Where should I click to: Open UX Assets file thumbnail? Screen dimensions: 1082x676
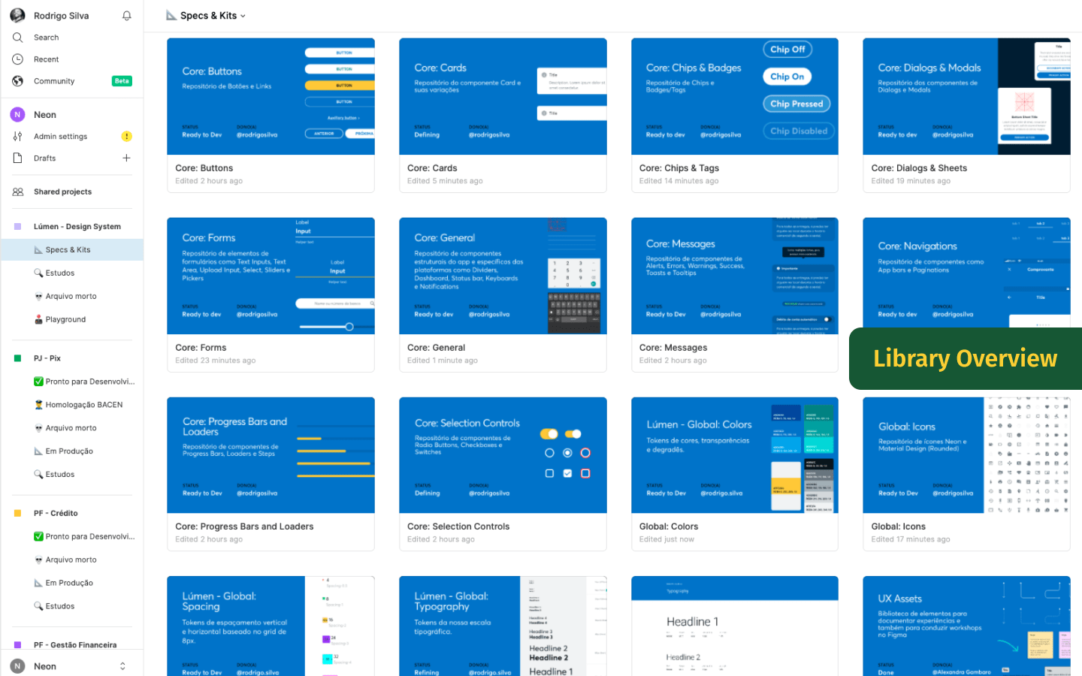[x=966, y=626]
